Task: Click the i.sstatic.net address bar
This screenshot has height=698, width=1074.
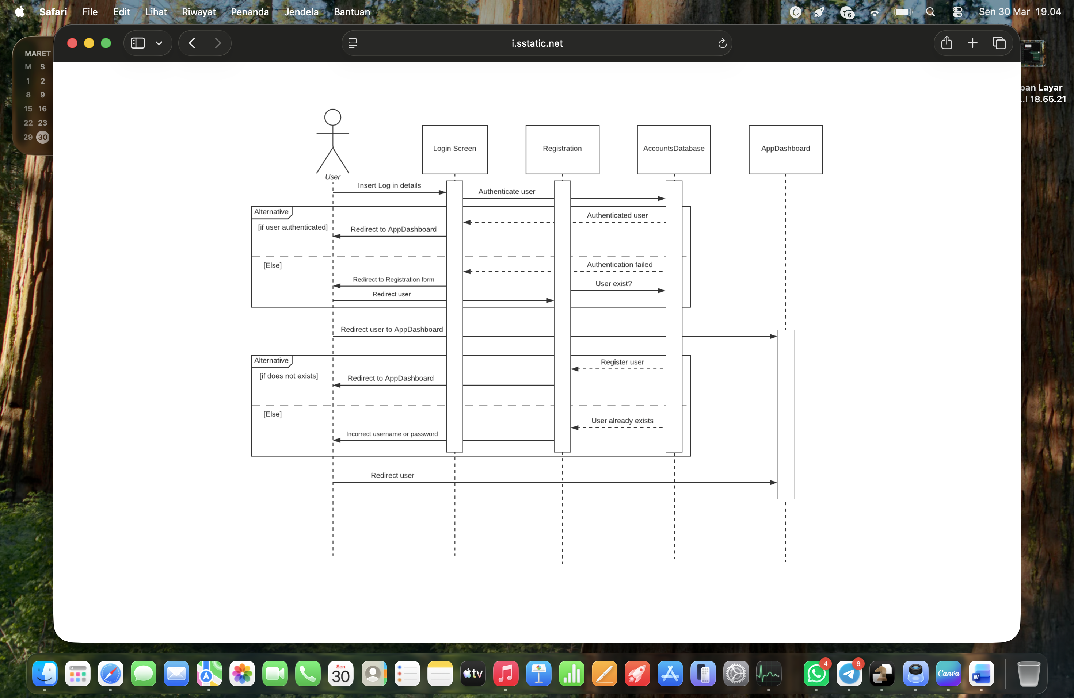Action: 537,43
